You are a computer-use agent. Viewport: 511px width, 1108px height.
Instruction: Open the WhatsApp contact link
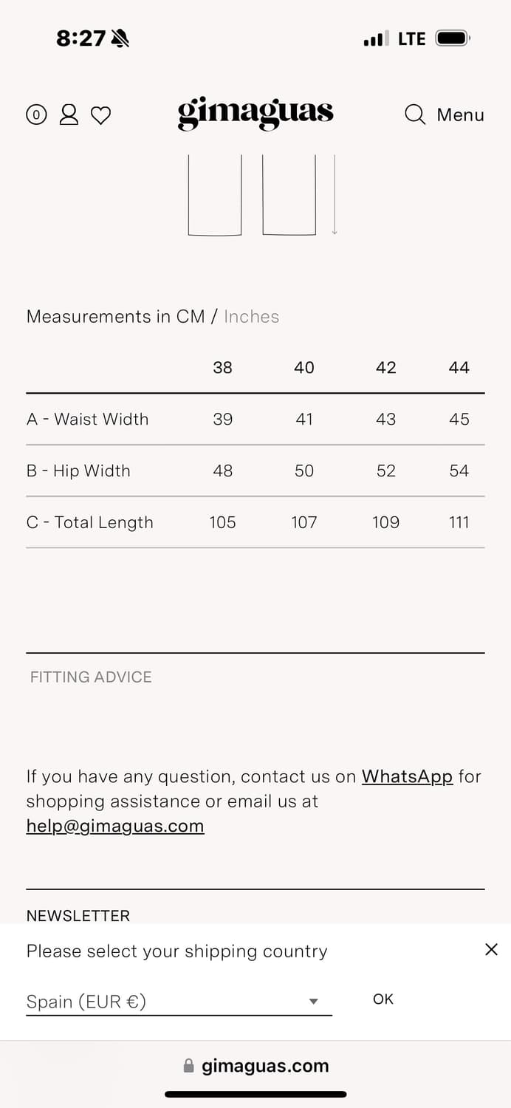407,776
